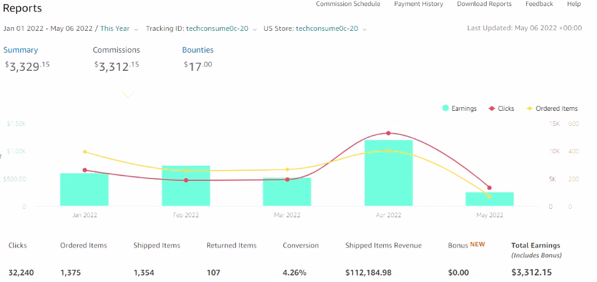Image resolution: width=597 pixels, height=282 pixels.
Task: Click the Apr 2022 earnings bar
Action: pyautogui.click(x=389, y=173)
